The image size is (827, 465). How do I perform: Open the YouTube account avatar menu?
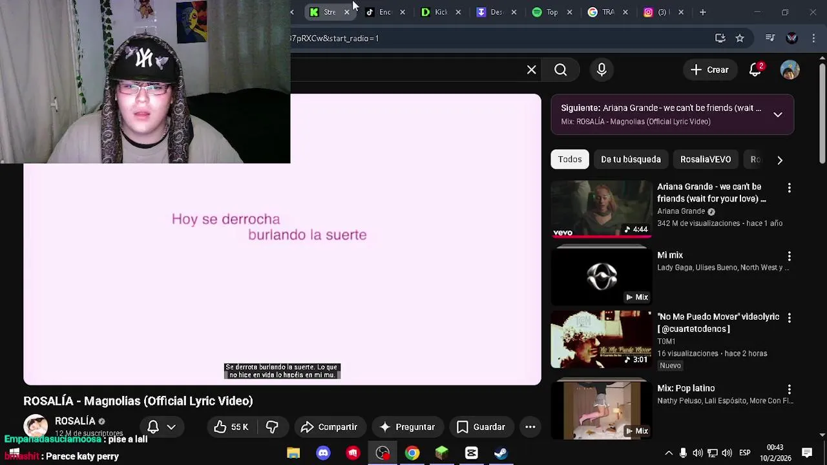(x=790, y=70)
